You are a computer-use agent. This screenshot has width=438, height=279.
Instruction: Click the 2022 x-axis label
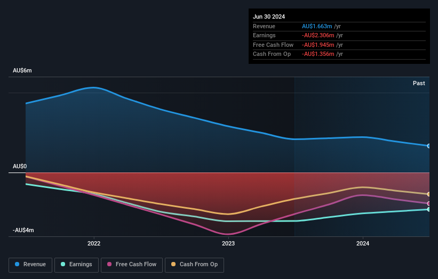coord(94,243)
